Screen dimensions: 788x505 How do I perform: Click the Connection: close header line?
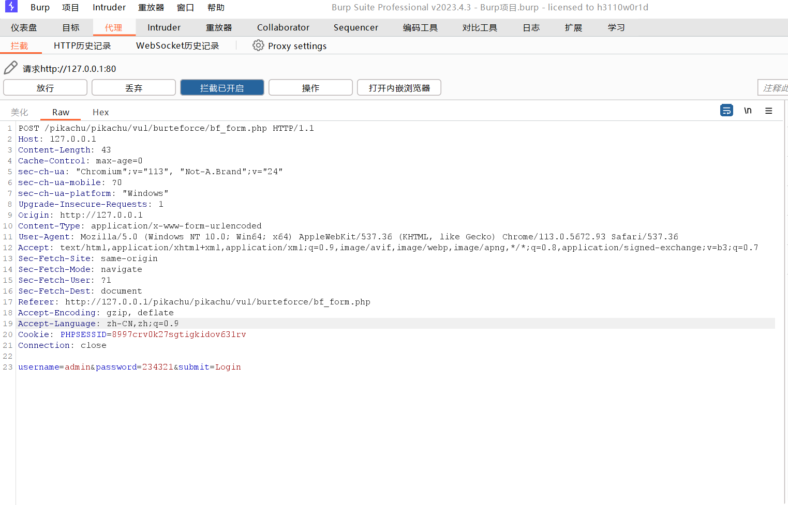tap(62, 345)
